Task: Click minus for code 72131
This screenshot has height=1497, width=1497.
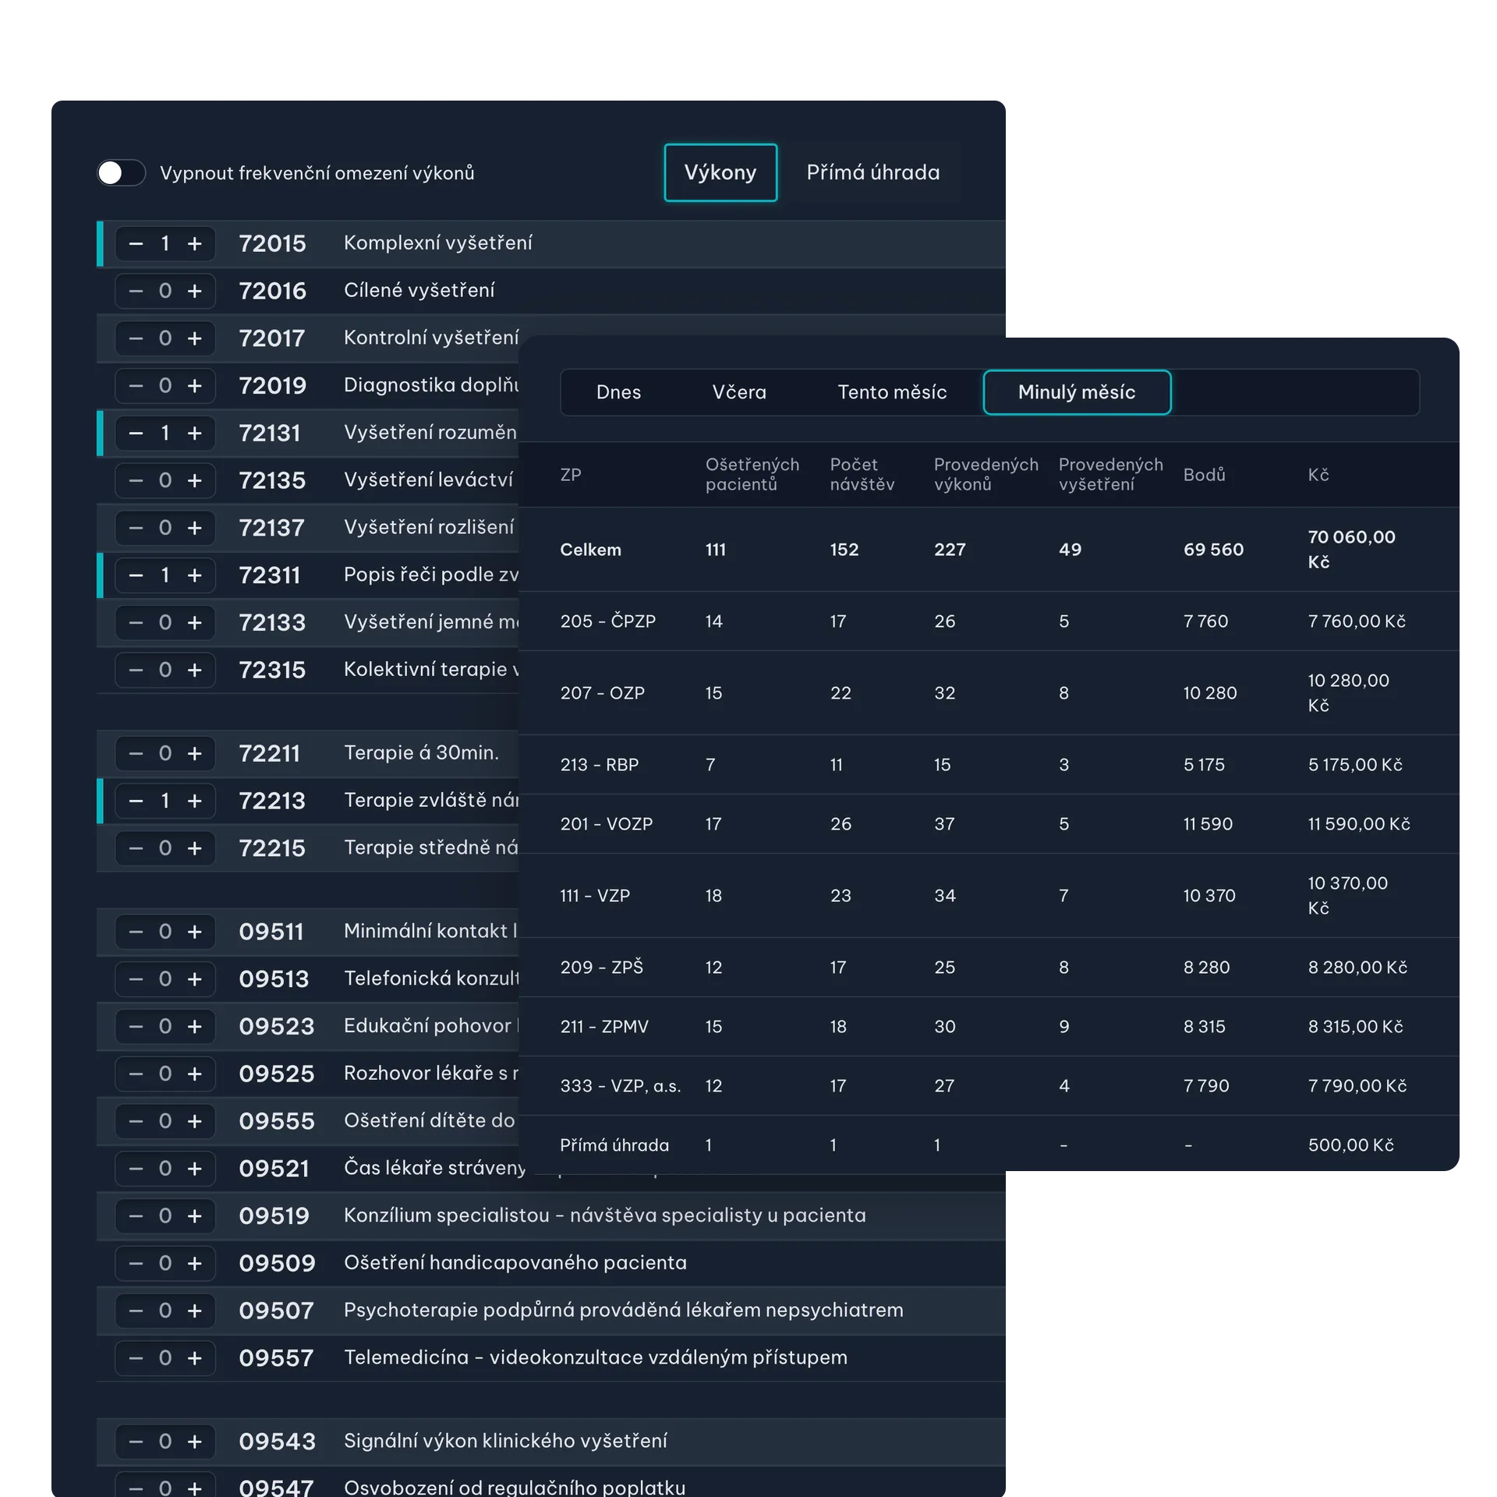Action: [x=136, y=433]
